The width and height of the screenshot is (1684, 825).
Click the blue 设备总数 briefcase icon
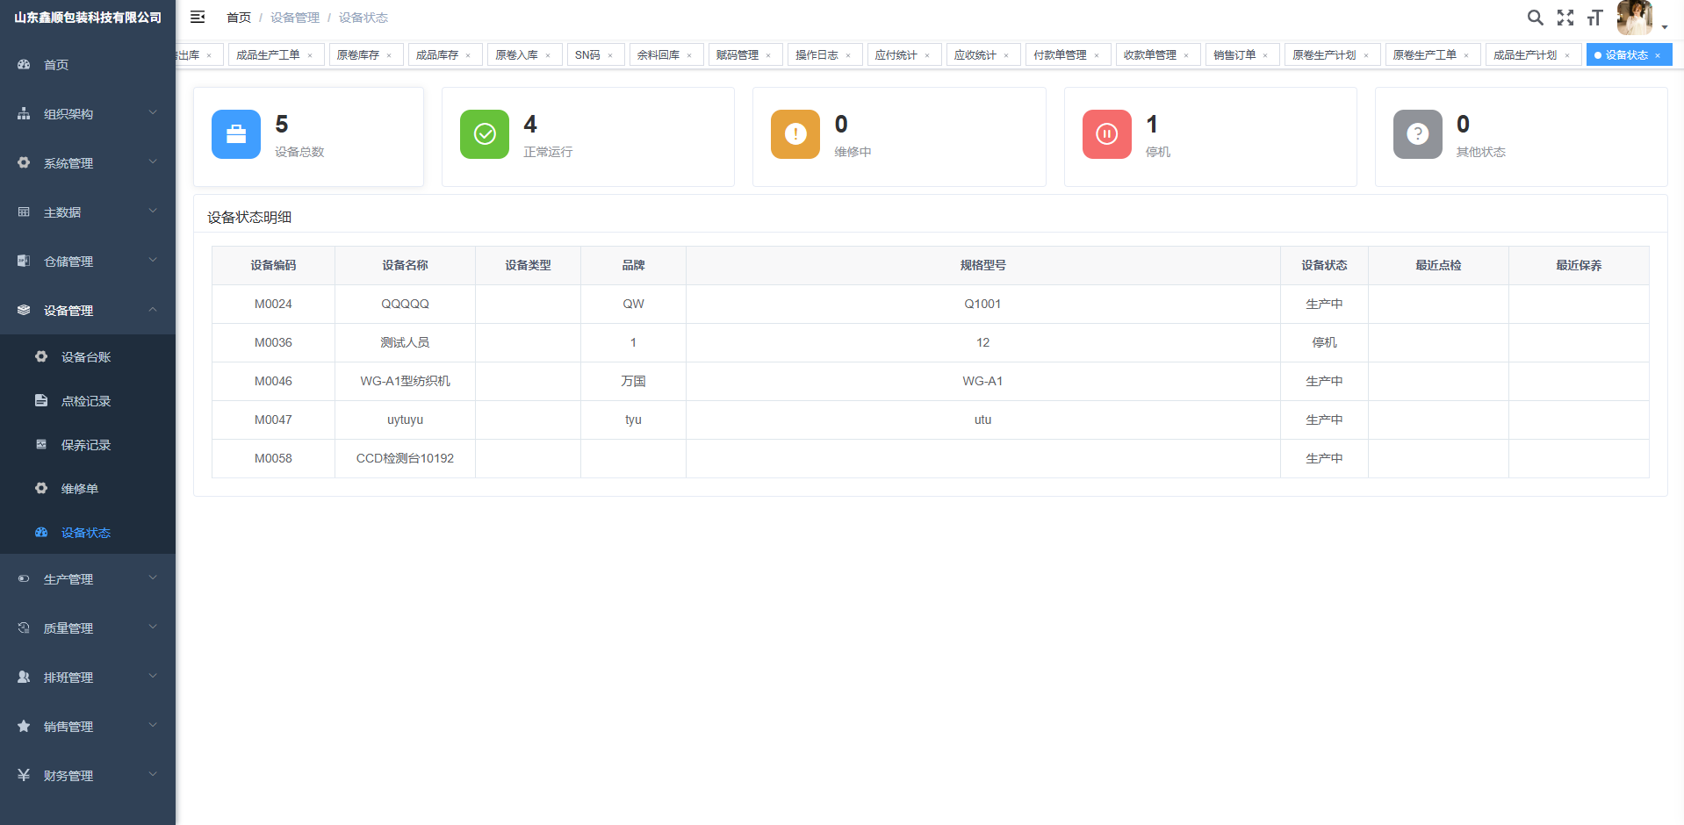pyautogui.click(x=236, y=134)
